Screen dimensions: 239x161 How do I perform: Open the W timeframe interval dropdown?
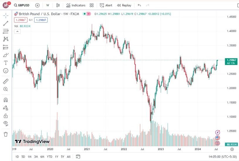pos(48,5)
